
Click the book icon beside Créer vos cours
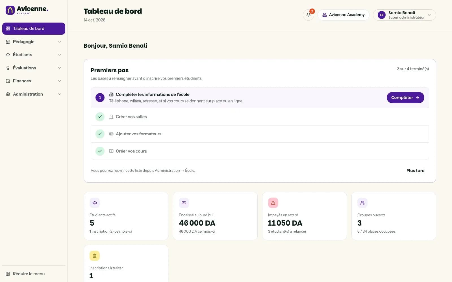[111, 151]
